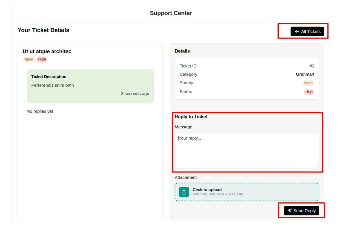The image size is (341, 231).
Task: Click the Open badge in Priority row
Action: coord(308,83)
